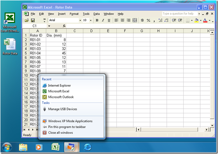Select Manage USB Devices task
This screenshot has width=218, height=154.
point(63,109)
